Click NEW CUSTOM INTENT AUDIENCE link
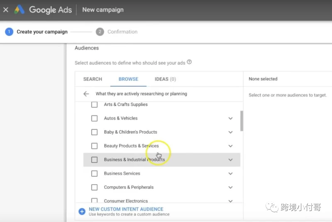Image resolution: width=332 pixels, height=222 pixels. click(x=126, y=209)
